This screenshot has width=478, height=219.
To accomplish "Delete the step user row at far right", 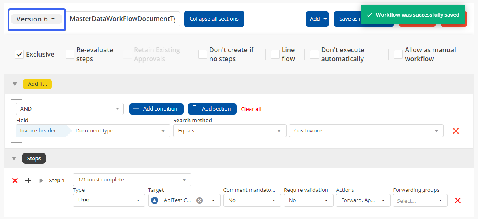I will (458, 200).
